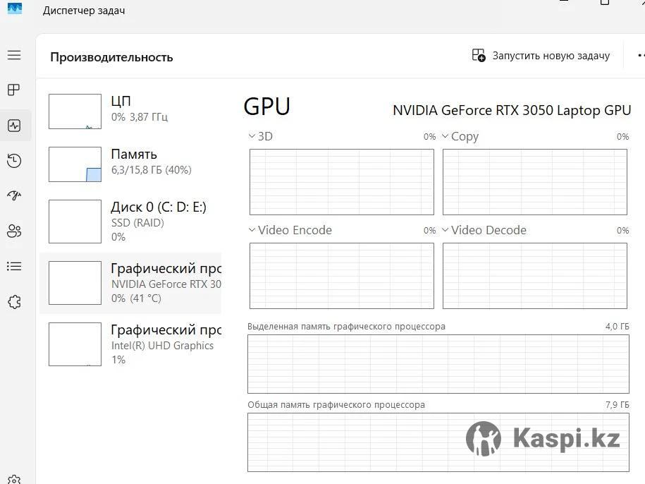Expand the Copy graph dropdown

coord(446,136)
